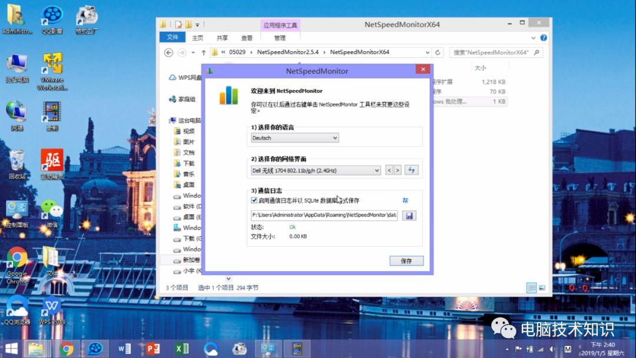Open 文档 folder in navigation pane

[x=184, y=153]
